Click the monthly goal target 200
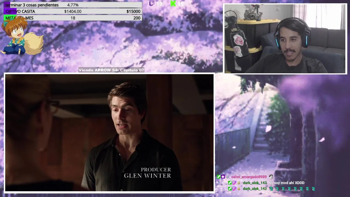Viewport: 350px width, 197px height. tap(137, 18)
